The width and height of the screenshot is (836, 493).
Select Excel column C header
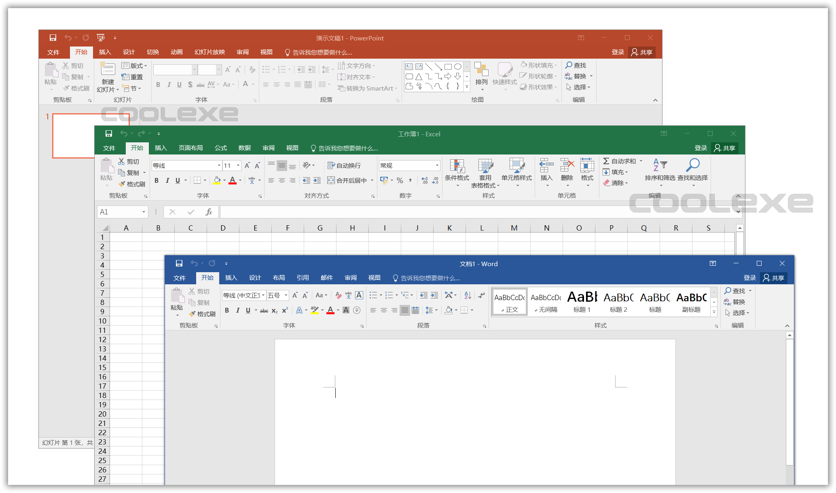tap(190, 228)
